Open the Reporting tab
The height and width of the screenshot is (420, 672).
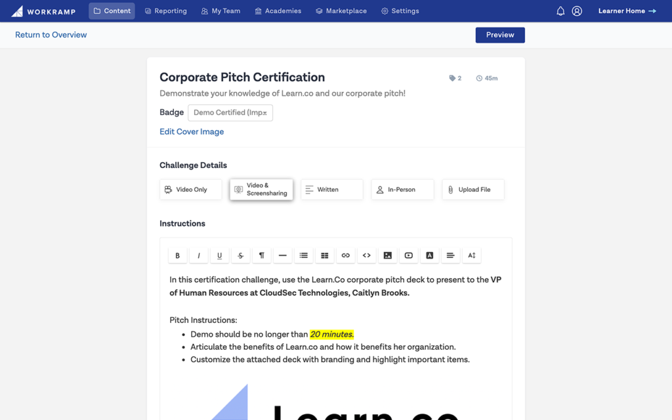coord(166,11)
